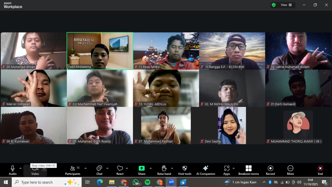Open the More options menu

tap(290, 170)
